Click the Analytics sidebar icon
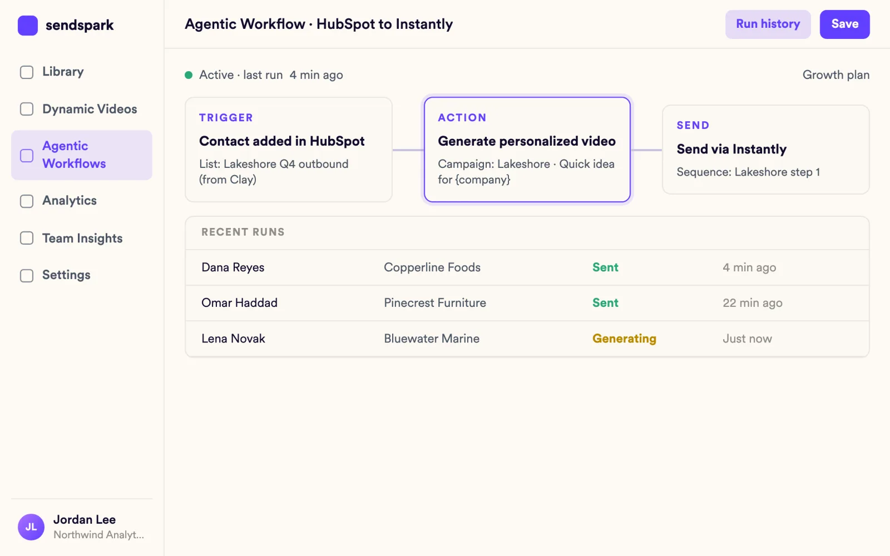This screenshot has width=890, height=556. click(27, 201)
